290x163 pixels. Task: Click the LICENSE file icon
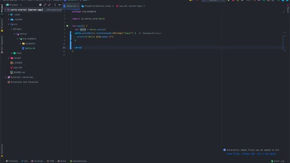click(12, 62)
